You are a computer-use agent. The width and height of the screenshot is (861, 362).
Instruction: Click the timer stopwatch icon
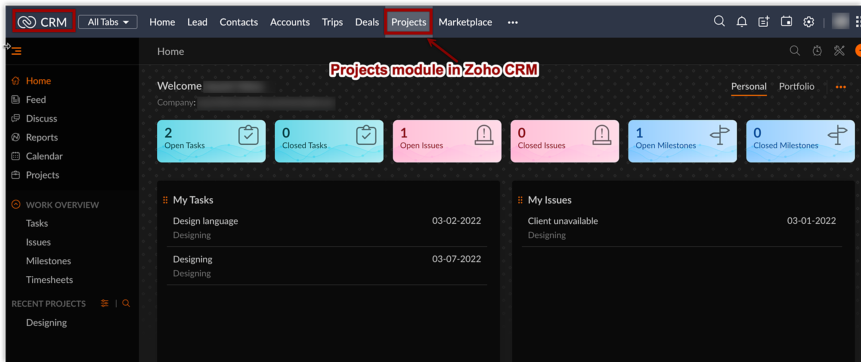[x=817, y=51]
